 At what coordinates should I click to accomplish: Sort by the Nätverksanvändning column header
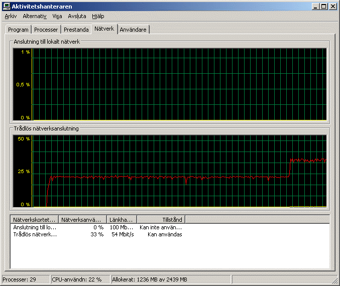click(82, 220)
